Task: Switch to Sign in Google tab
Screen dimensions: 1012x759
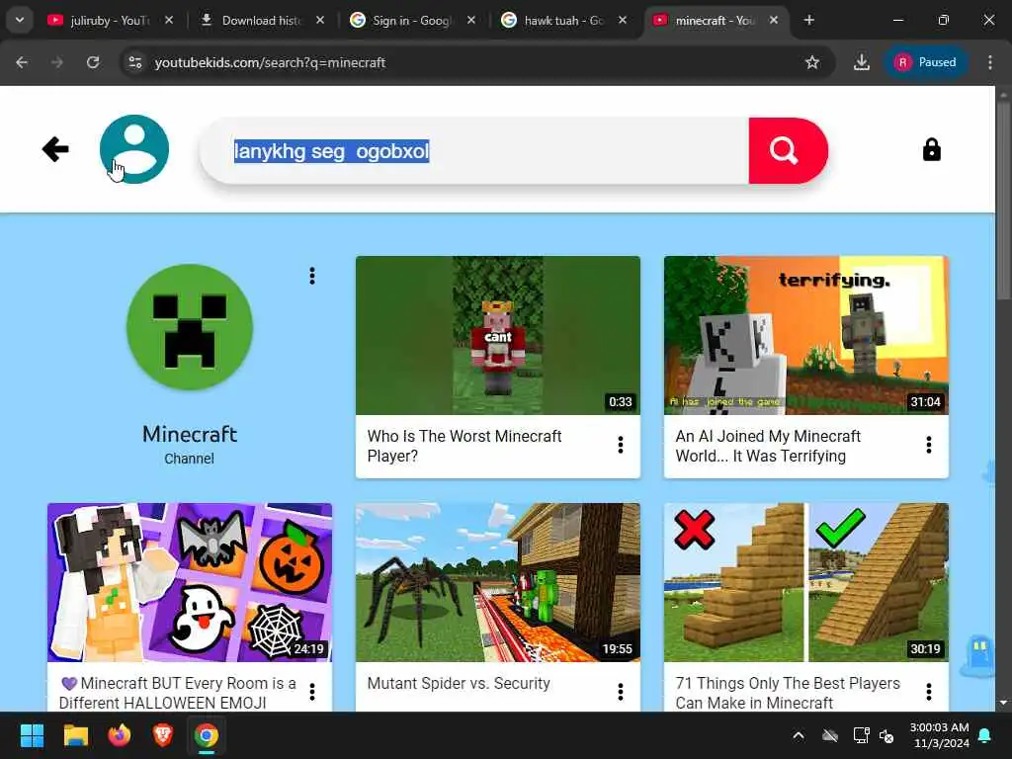Action: tap(411, 20)
